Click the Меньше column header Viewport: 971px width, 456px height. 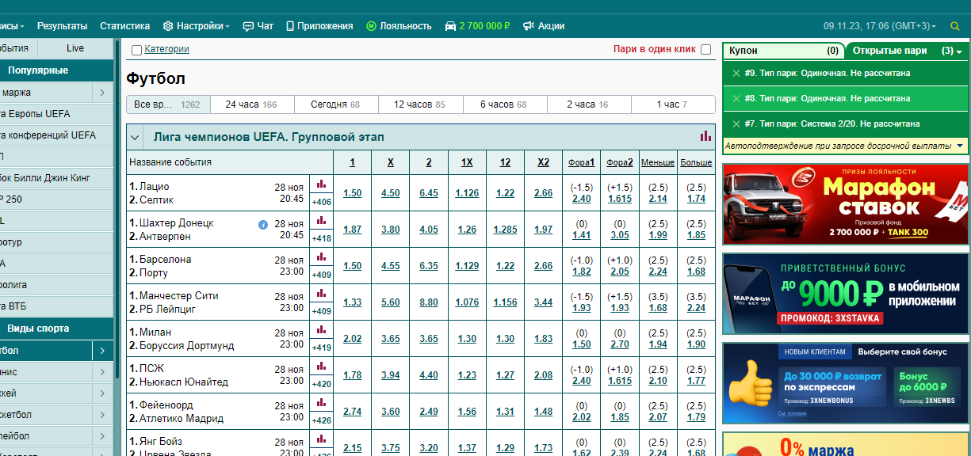coord(658,162)
